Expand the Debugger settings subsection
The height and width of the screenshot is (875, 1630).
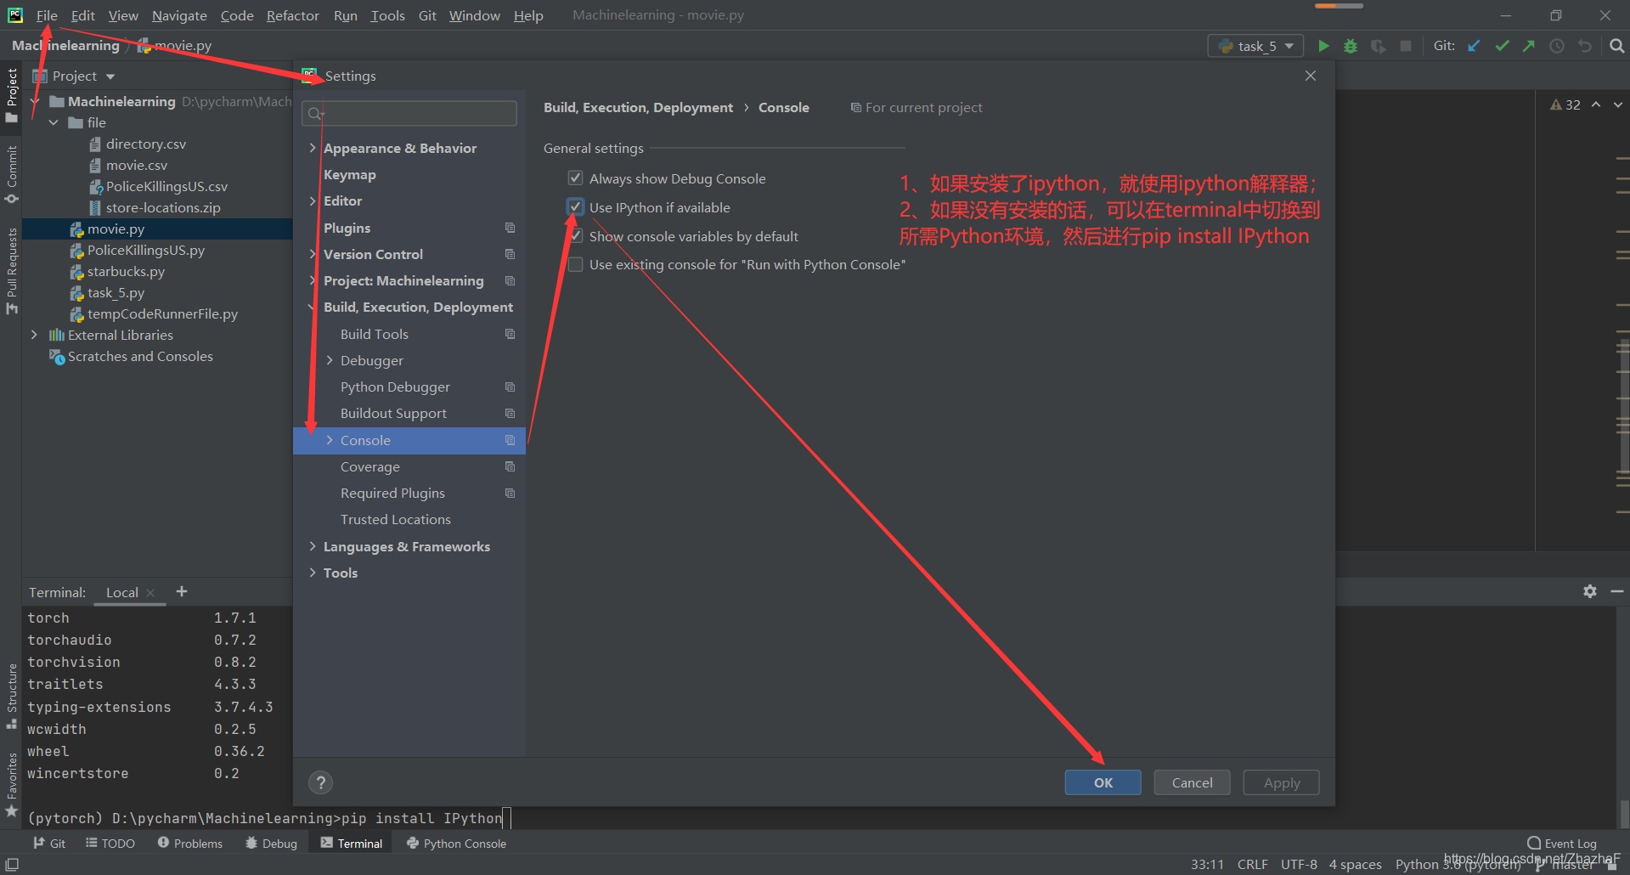(x=330, y=360)
